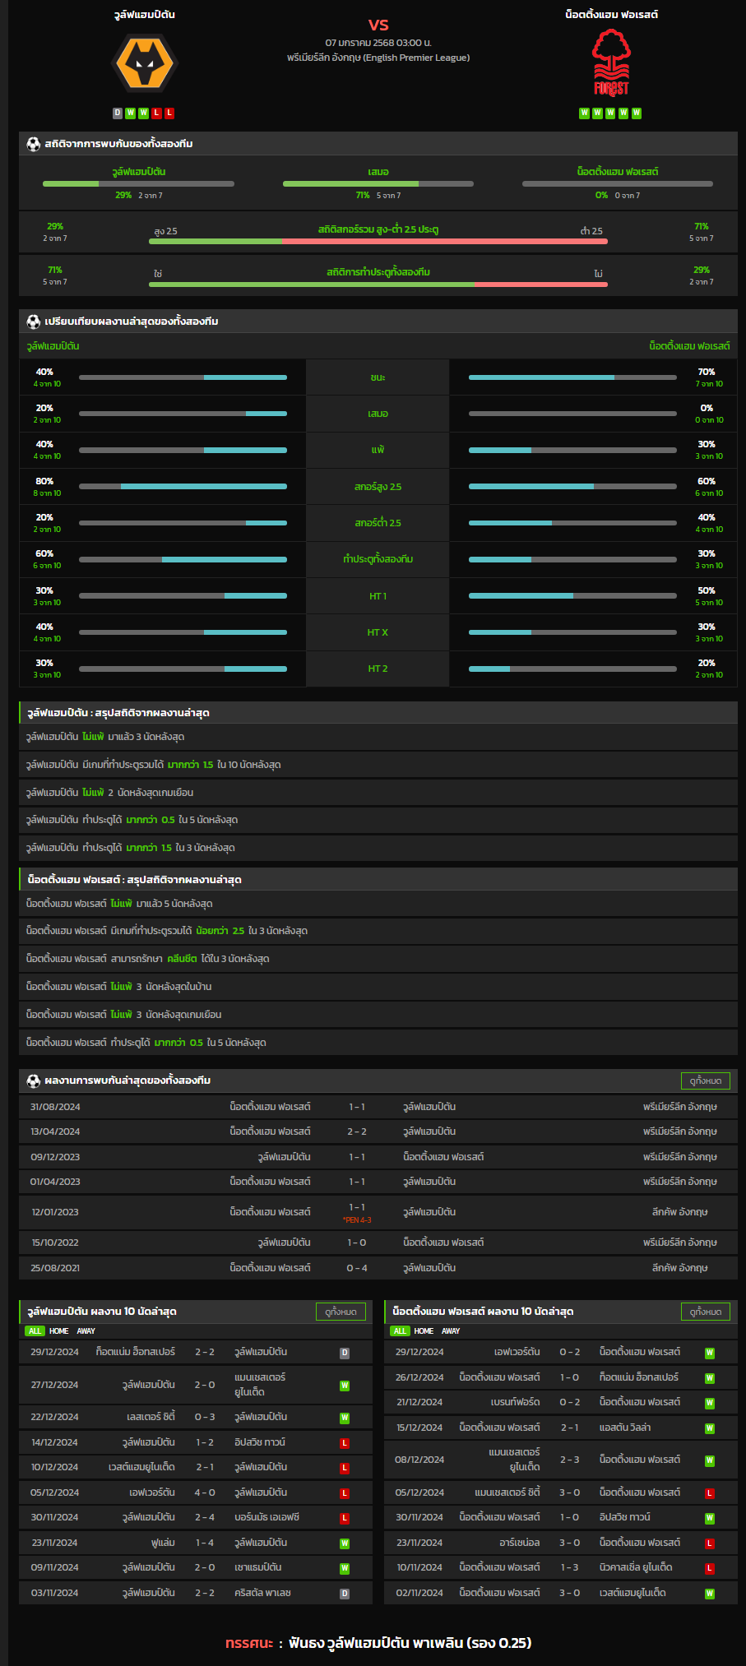Click W badge on Brentford 0-2 Forest row
Image resolution: width=746 pixels, height=1666 pixels.
[710, 1403]
